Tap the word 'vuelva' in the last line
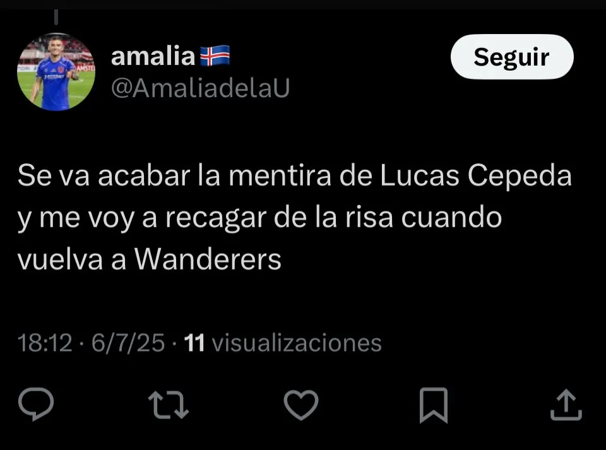Viewport: 606px width, 450px height. pos(61,259)
